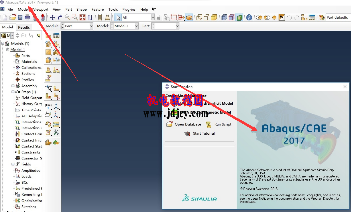
Task: Close the Start Session dialog
Action: tap(345, 87)
